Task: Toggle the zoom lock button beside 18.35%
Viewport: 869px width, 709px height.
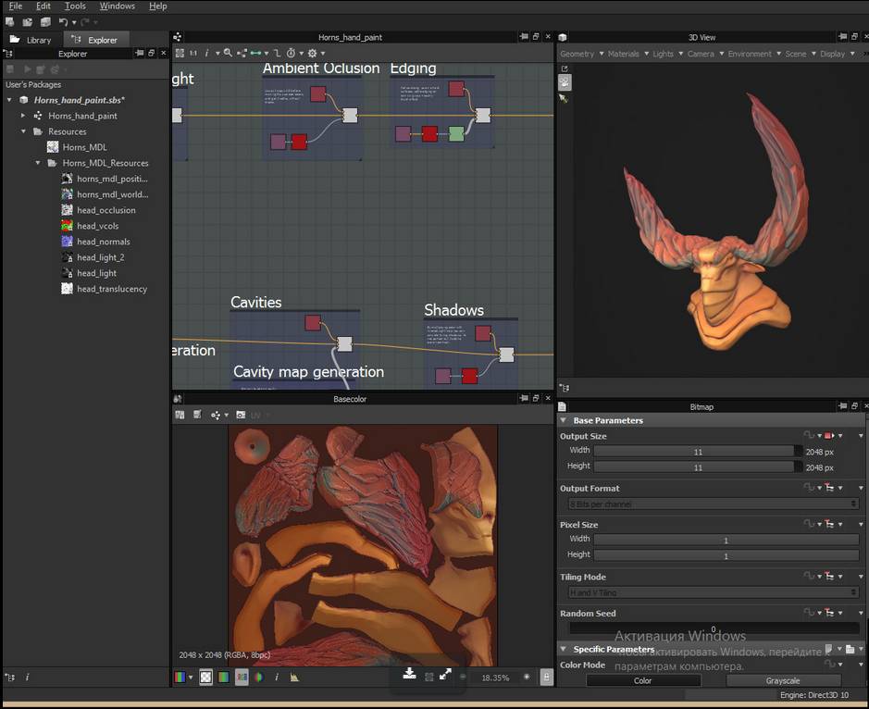Action: (x=546, y=678)
